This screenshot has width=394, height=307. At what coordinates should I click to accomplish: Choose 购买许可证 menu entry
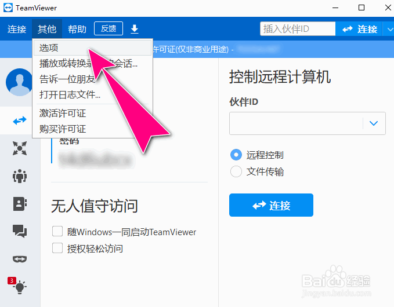click(92, 129)
